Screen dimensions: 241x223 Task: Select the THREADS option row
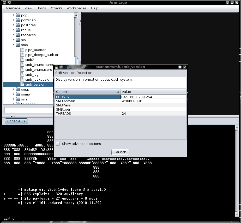coord(120,113)
